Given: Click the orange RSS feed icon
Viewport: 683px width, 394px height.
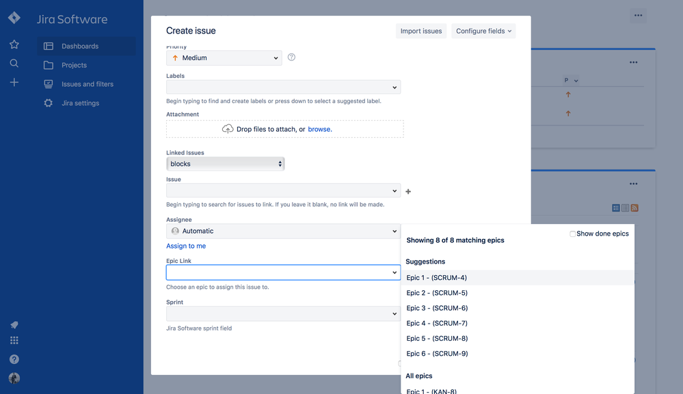Looking at the screenshot, I should click(x=634, y=208).
